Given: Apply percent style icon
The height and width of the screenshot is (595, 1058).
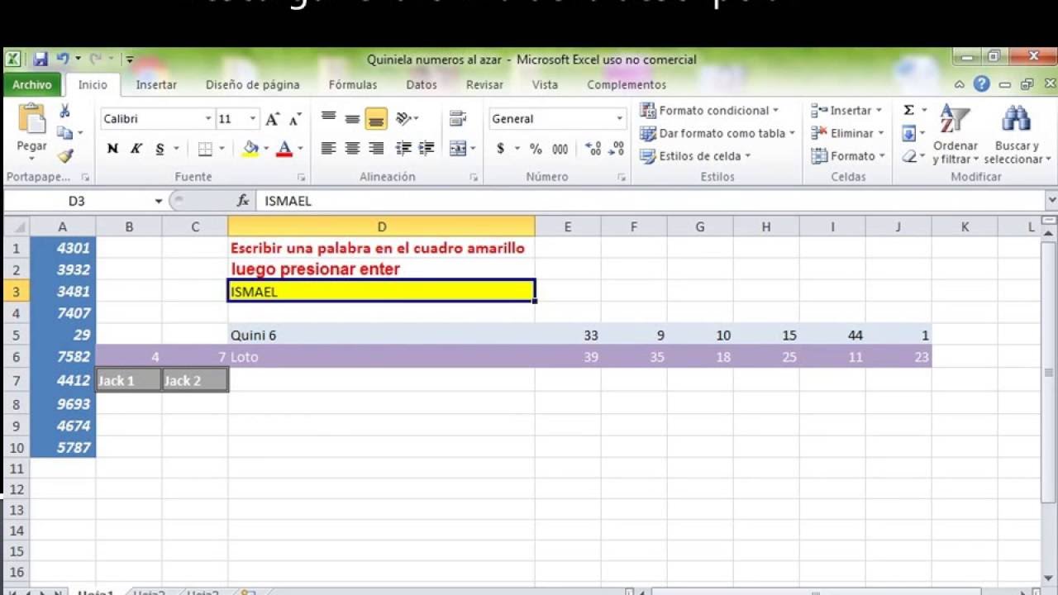Looking at the screenshot, I should (x=536, y=149).
